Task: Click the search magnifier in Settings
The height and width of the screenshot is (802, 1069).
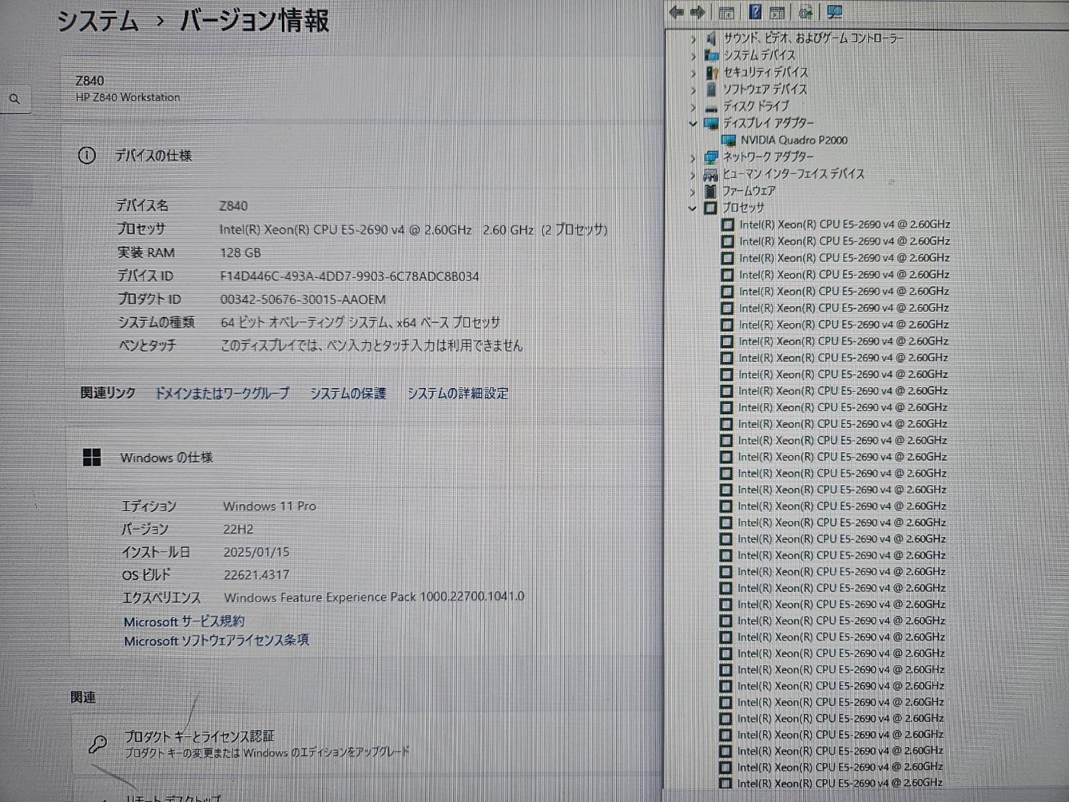Action: pos(15,99)
